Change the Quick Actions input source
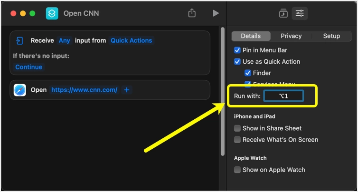Image resolution: width=358 pixels, height=192 pixels. pyautogui.click(x=131, y=41)
